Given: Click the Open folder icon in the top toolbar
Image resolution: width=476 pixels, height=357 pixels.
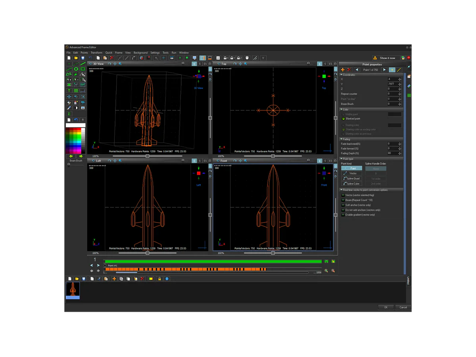Looking at the screenshot, I should 76,58.
